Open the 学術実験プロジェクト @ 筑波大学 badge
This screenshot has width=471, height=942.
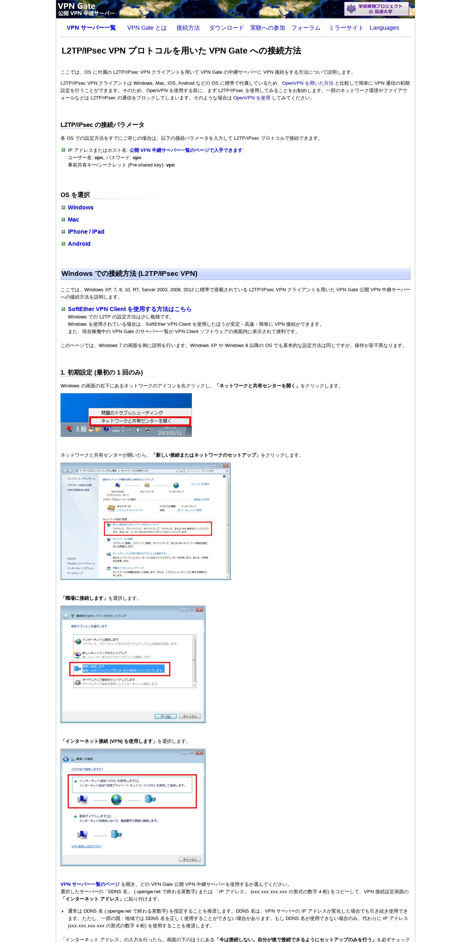(376, 9)
